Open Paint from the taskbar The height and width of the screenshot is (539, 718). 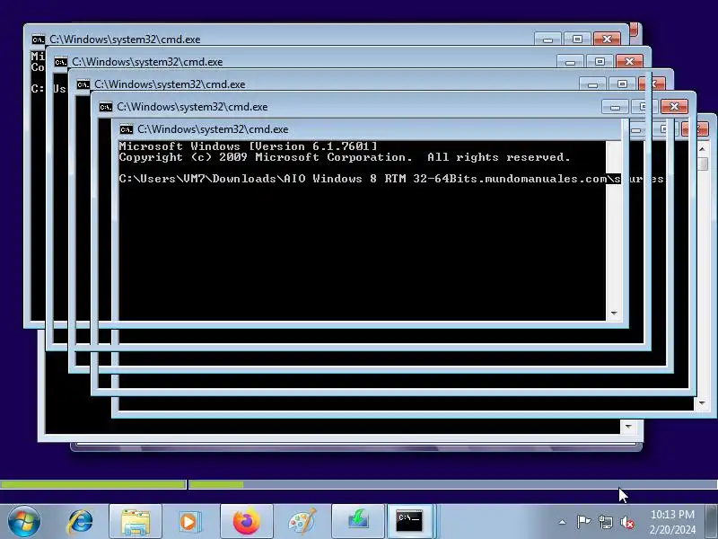[x=302, y=521]
